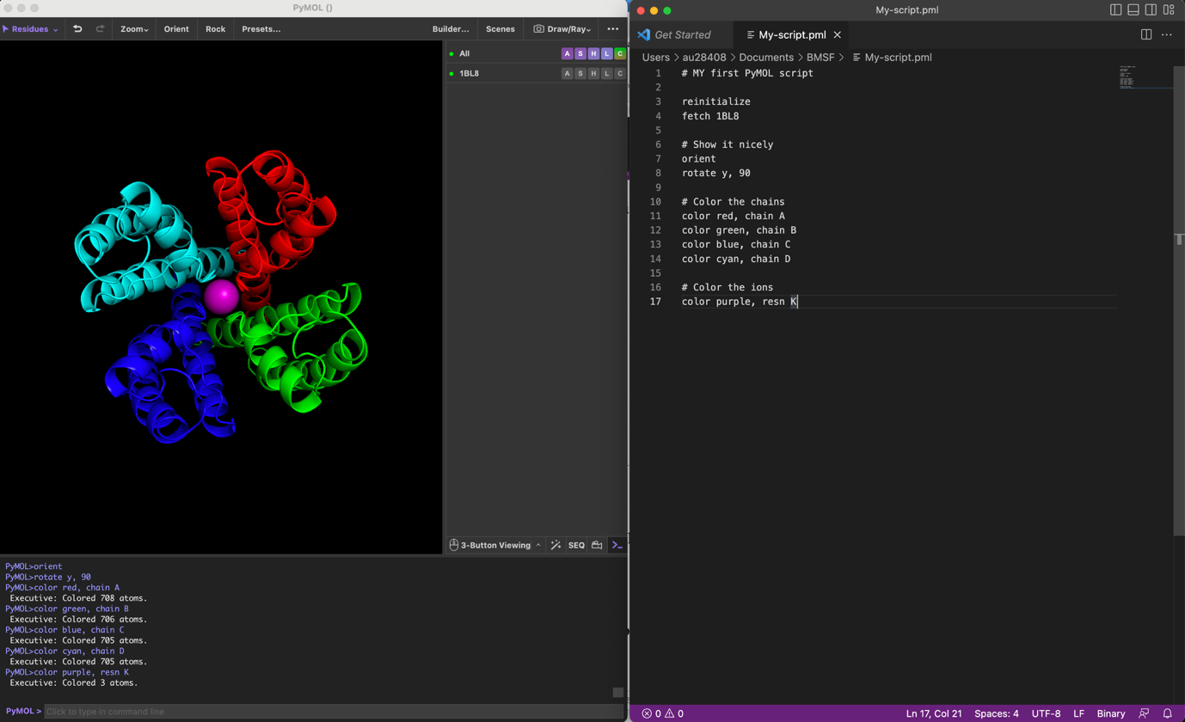Click the green C color button for All
Screen dimensions: 1185x722
coord(620,53)
